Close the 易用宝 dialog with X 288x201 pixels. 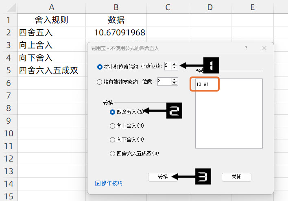pos(264,48)
